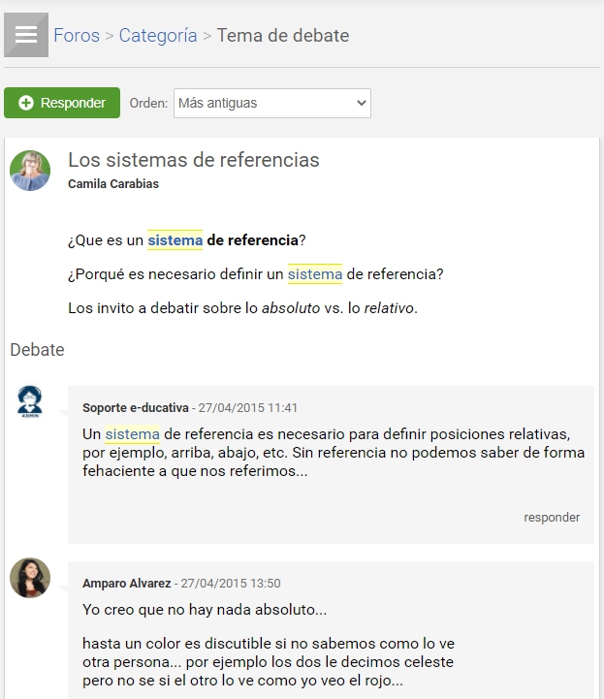Click author name Camila Carabias
The width and height of the screenshot is (604, 699).
tap(113, 183)
